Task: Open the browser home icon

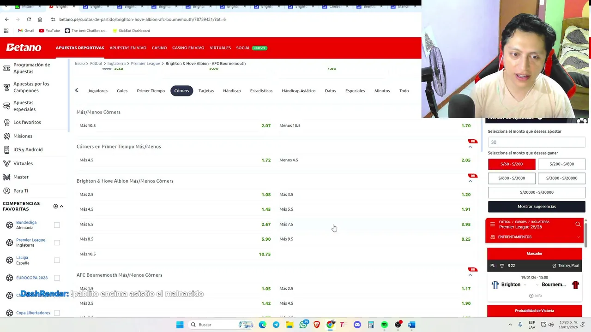Action: 40,19
